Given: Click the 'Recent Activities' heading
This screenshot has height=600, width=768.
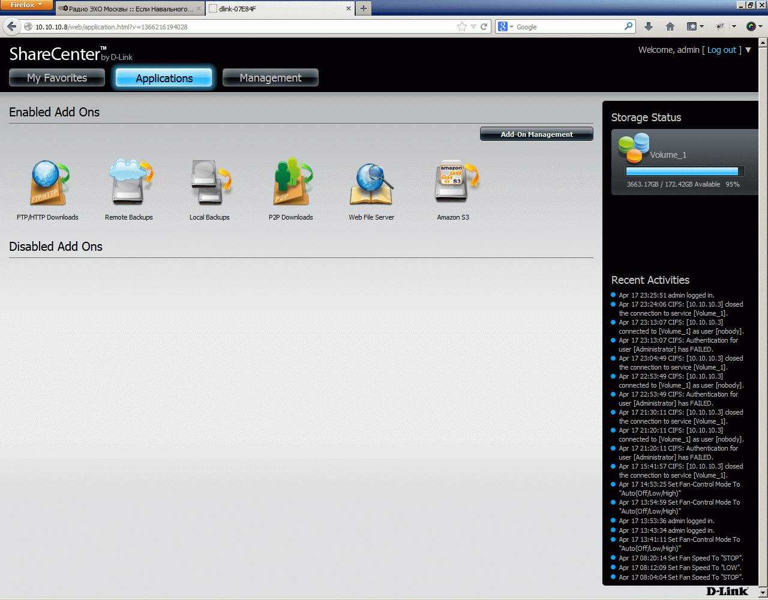Looking at the screenshot, I should 650,280.
